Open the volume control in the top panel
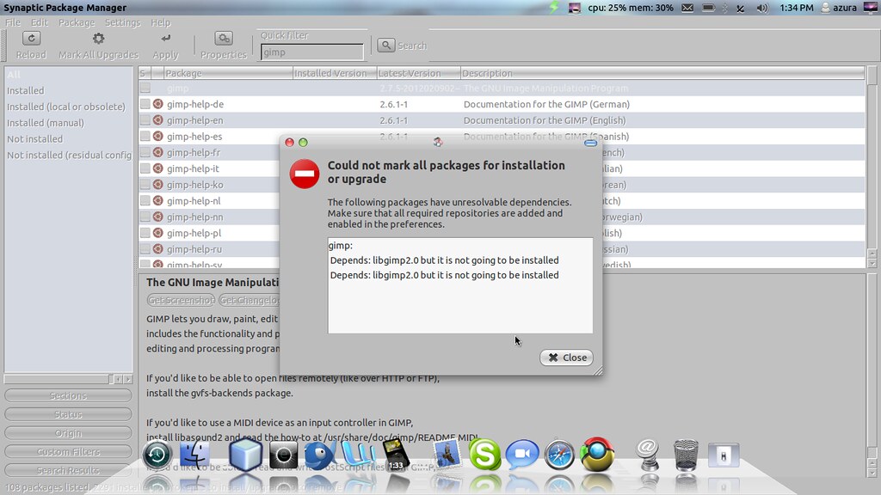The height and width of the screenshot is (495, 881). 762,8
